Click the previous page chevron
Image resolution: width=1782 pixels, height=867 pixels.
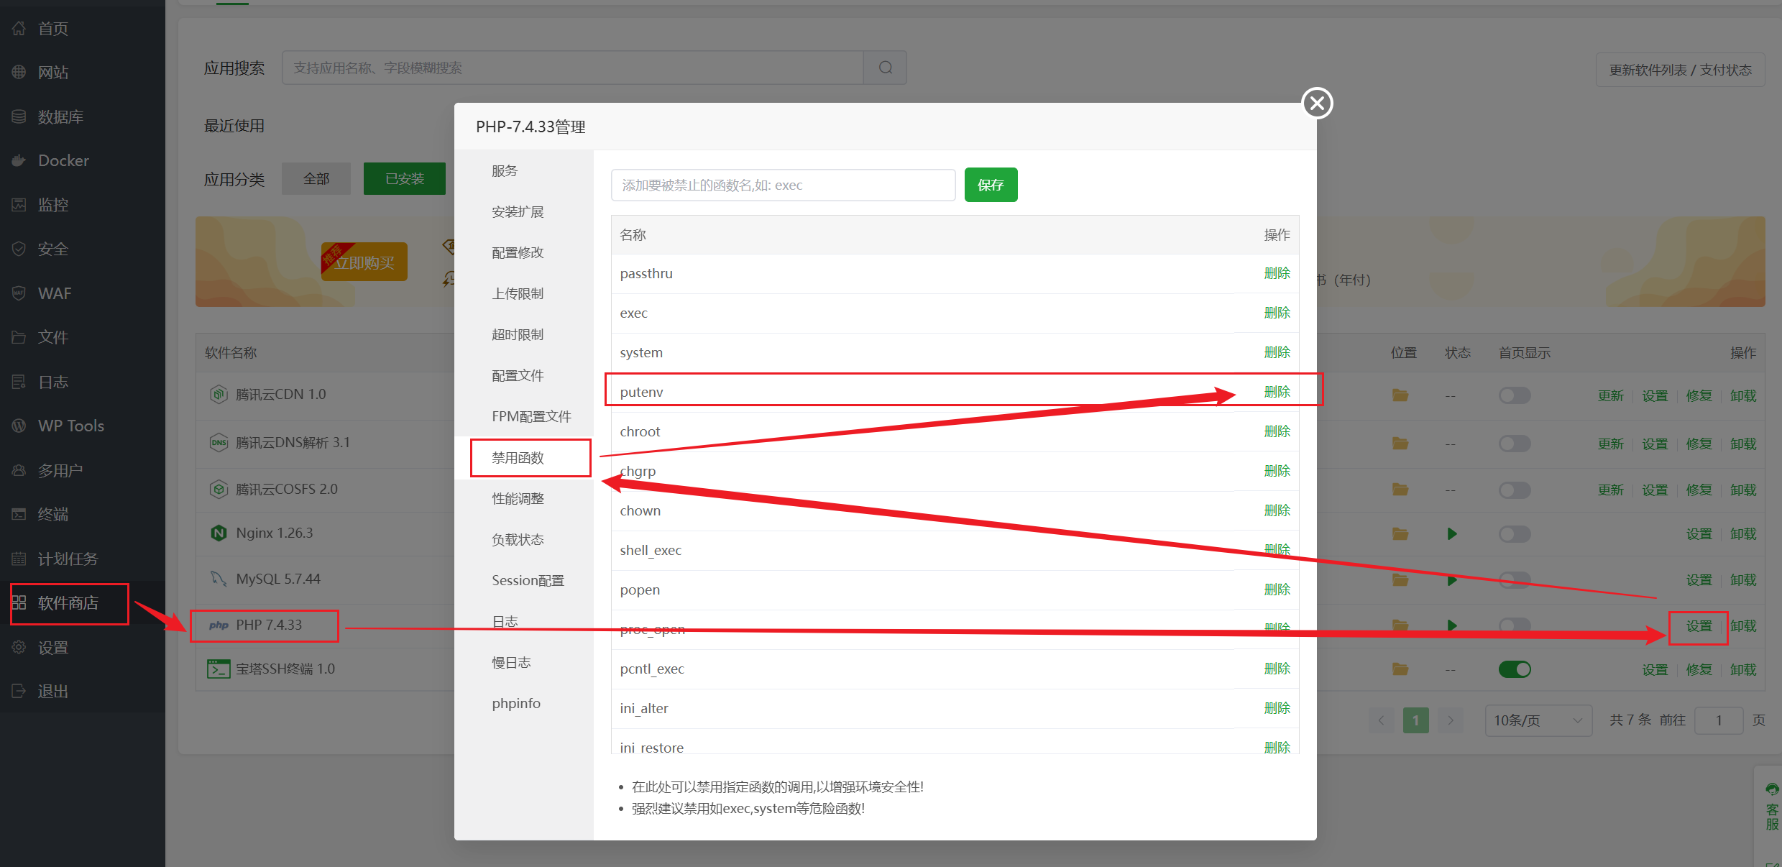1382,720
